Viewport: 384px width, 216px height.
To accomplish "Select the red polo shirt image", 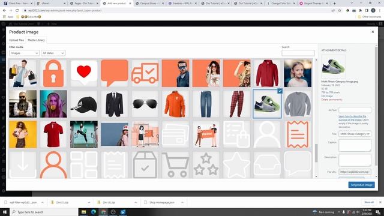I will (x=53, y=134).
